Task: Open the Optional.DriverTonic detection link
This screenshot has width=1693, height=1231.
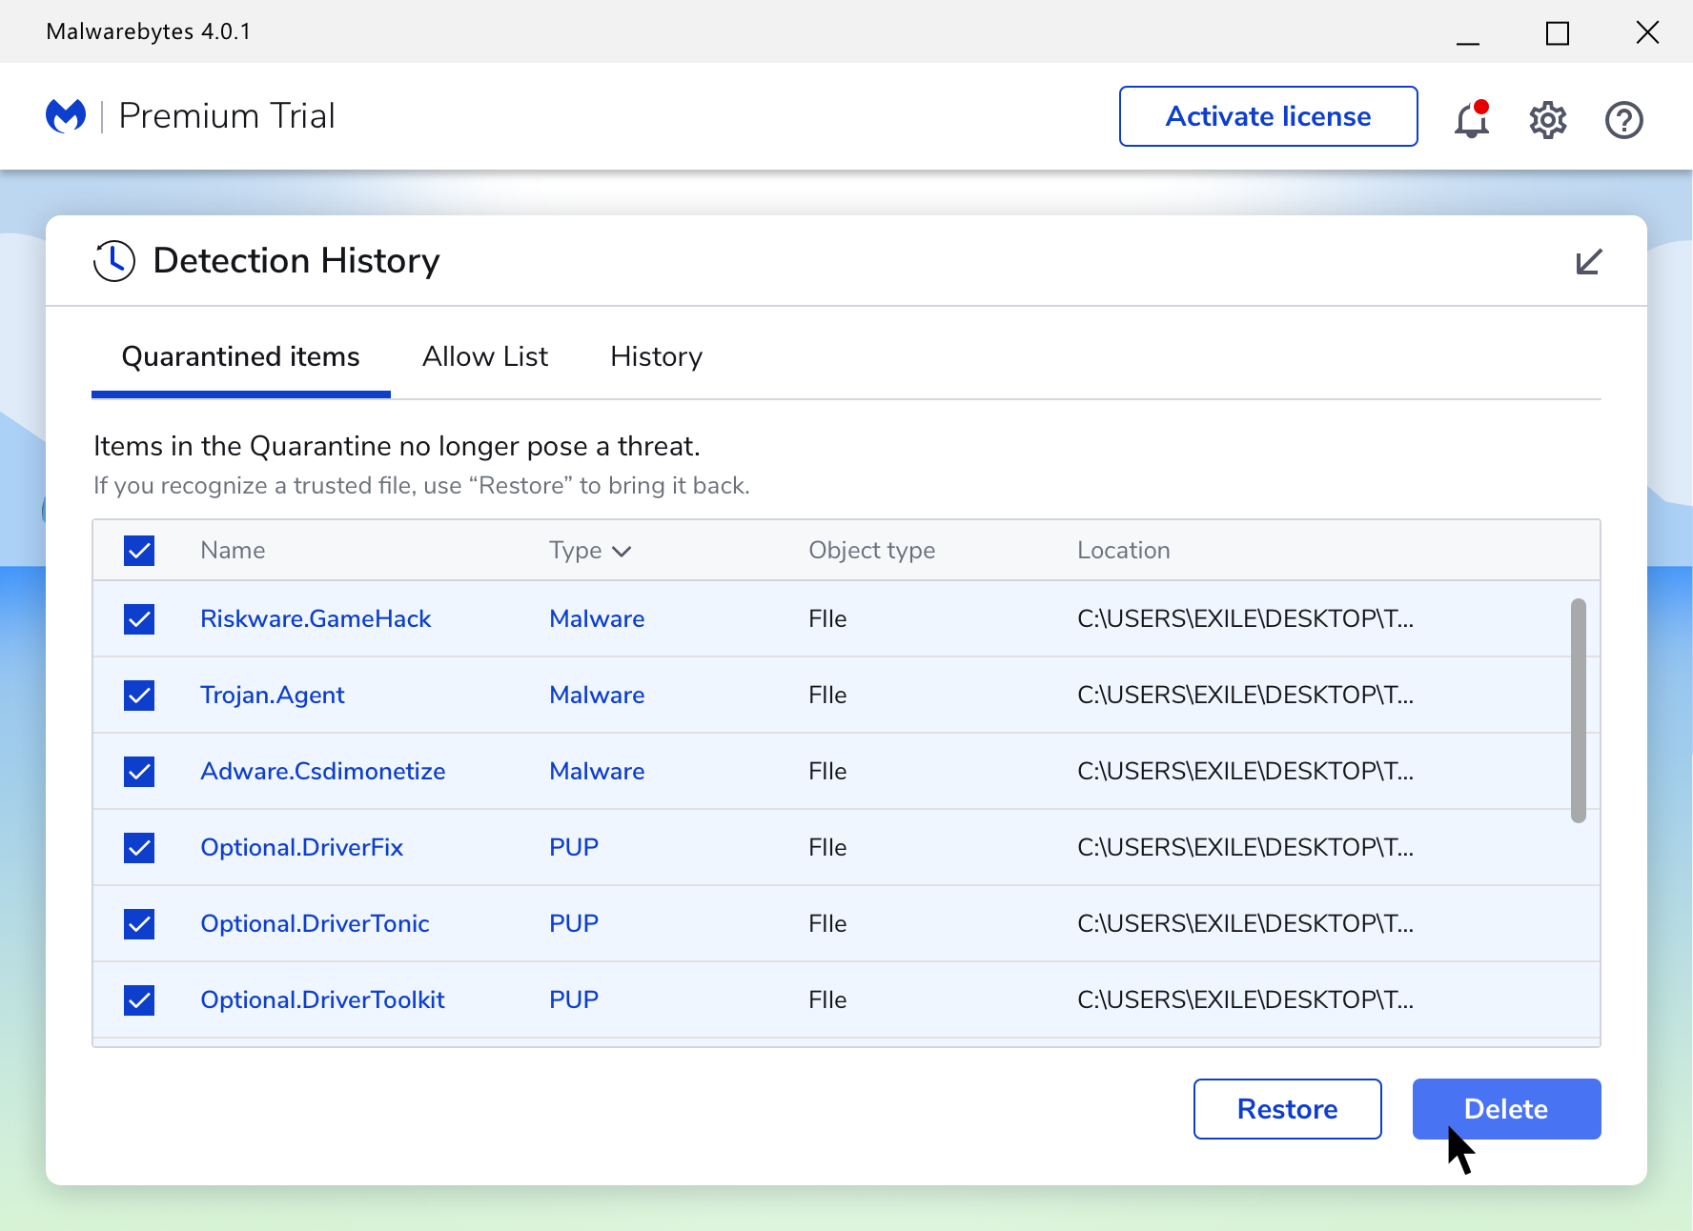Action: pos(316,924)
